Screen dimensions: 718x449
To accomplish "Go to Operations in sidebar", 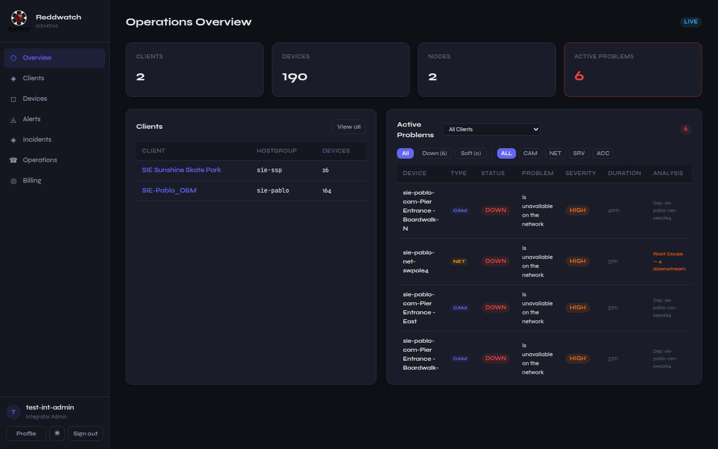I will 54,160.
